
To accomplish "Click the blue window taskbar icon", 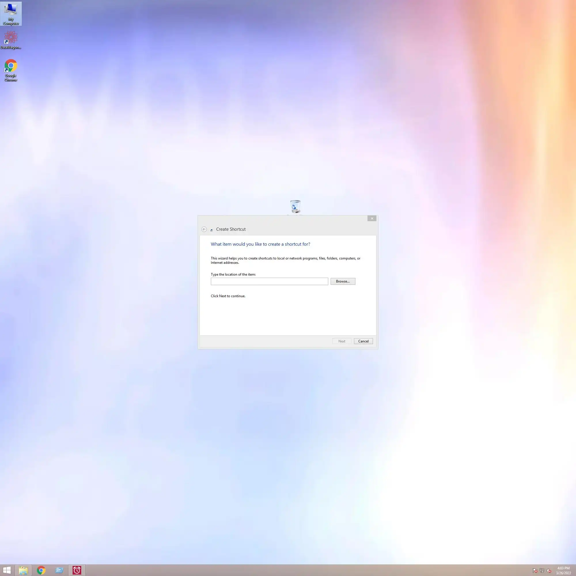I will 59,570.
